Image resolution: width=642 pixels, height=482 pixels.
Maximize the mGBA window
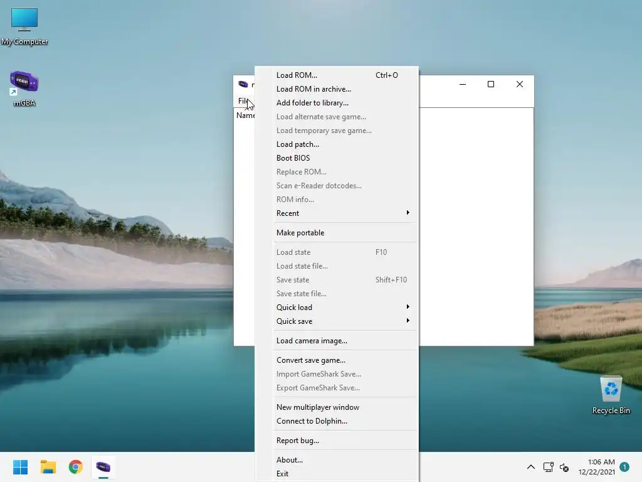tap(491, 84)
